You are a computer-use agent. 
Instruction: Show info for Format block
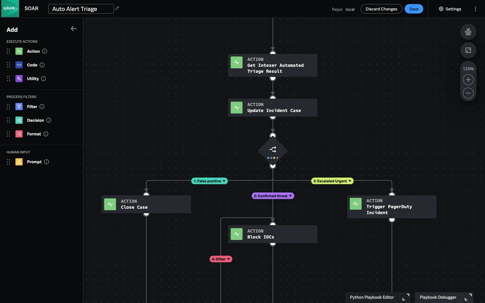click(x=46, y=134)
